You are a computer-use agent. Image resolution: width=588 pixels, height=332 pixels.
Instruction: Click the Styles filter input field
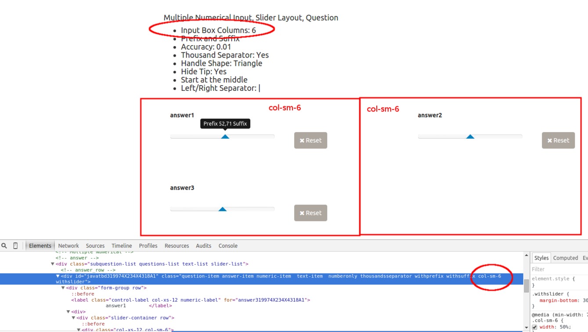pyautogui.click(x=558, y=269)
